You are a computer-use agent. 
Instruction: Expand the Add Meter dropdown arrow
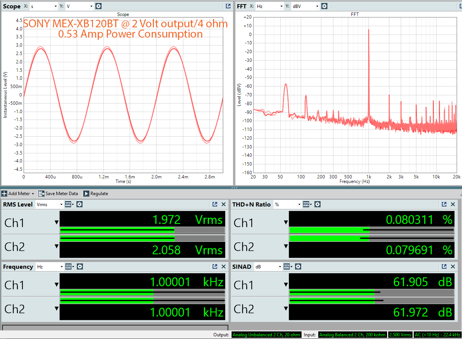[x=33, y=194]
